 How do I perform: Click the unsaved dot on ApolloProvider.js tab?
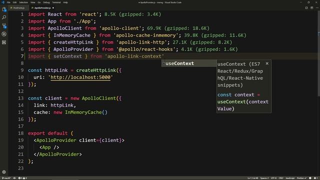[x=53, y=8]
